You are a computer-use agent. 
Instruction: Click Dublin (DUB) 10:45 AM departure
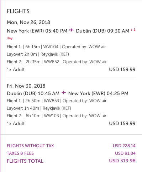(33, 93)
